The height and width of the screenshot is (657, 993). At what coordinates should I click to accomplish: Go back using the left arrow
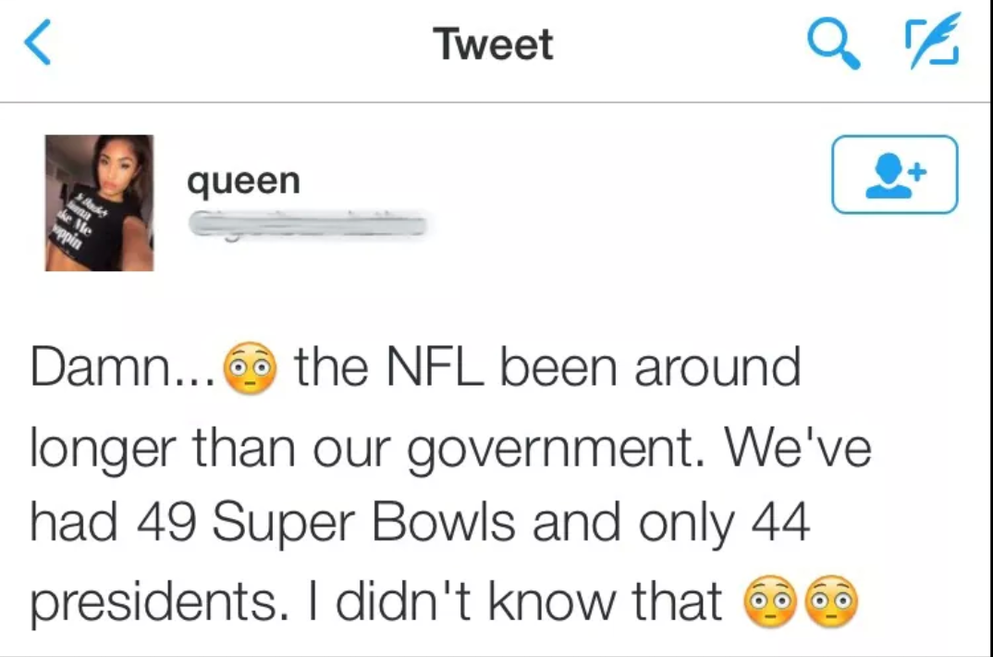point(36,44)
